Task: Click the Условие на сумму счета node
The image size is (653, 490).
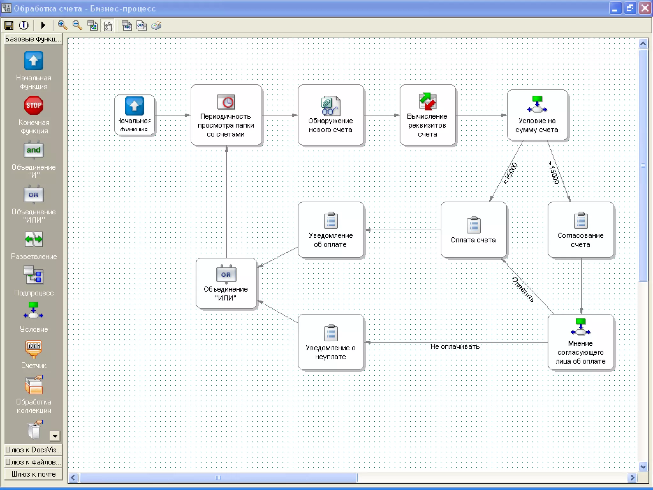Action: pyautogui.click(x=537, y=115)
